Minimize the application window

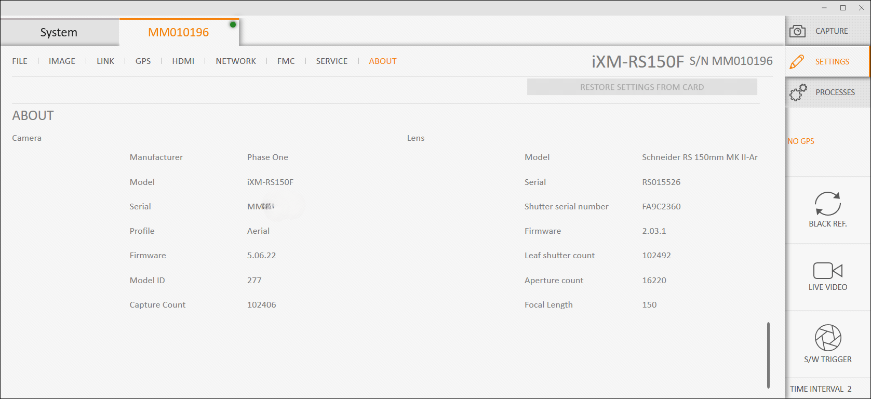(824, 8)
